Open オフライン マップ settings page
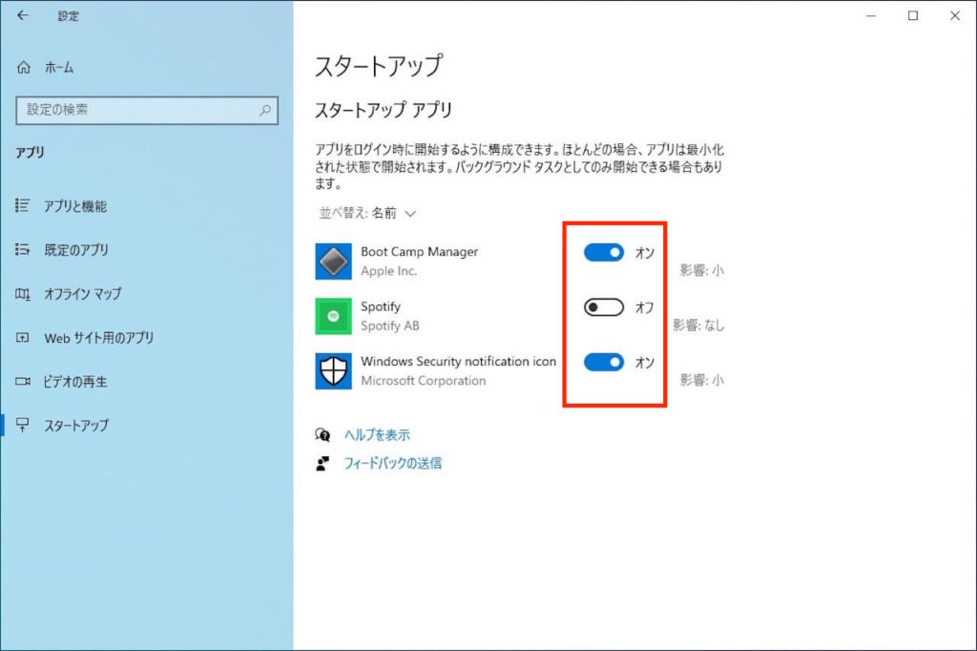This screenshot has height=651, width=977. pos(82,294)
